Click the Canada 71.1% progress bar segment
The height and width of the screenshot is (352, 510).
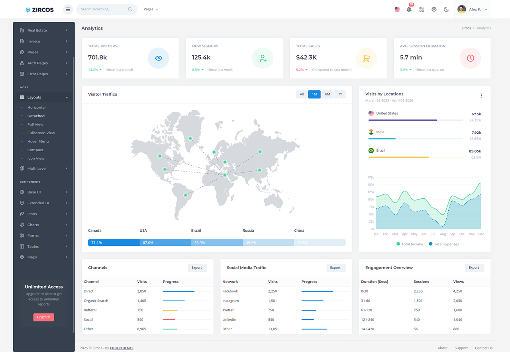[x=114, y=242]
